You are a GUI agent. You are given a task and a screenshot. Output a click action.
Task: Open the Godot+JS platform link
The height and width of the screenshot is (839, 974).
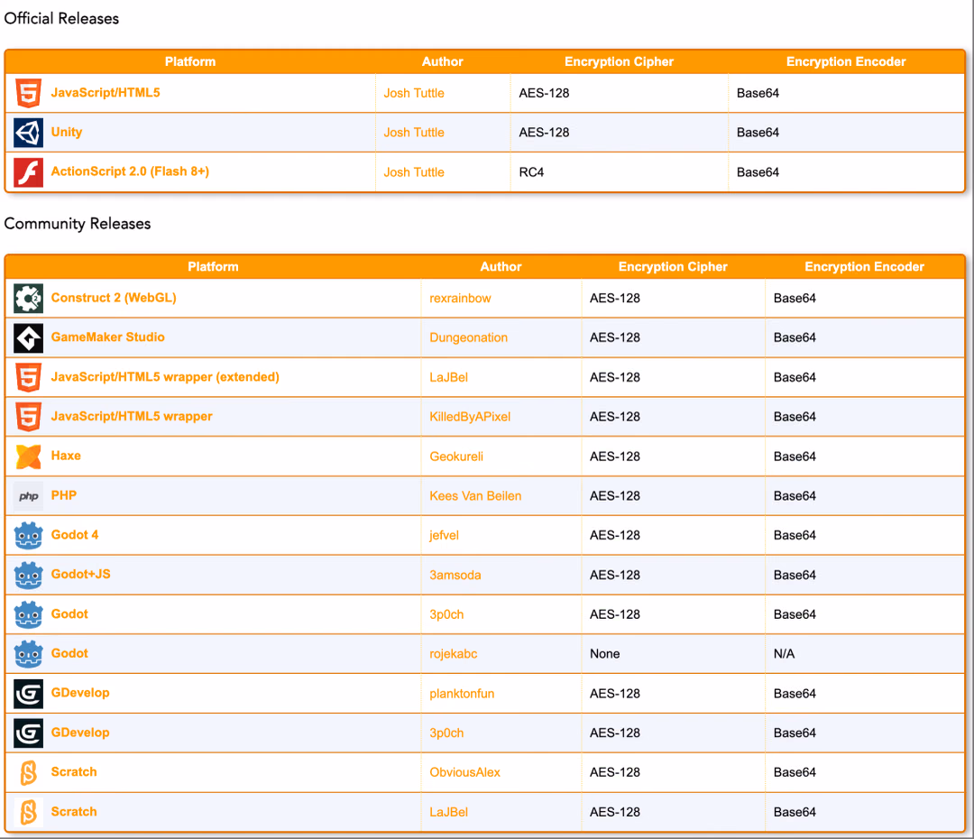pyautogui.click(x=81, y=575)
